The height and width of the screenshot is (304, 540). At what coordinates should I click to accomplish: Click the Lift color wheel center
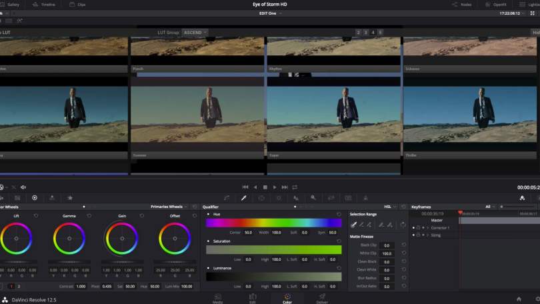[16, 239]
